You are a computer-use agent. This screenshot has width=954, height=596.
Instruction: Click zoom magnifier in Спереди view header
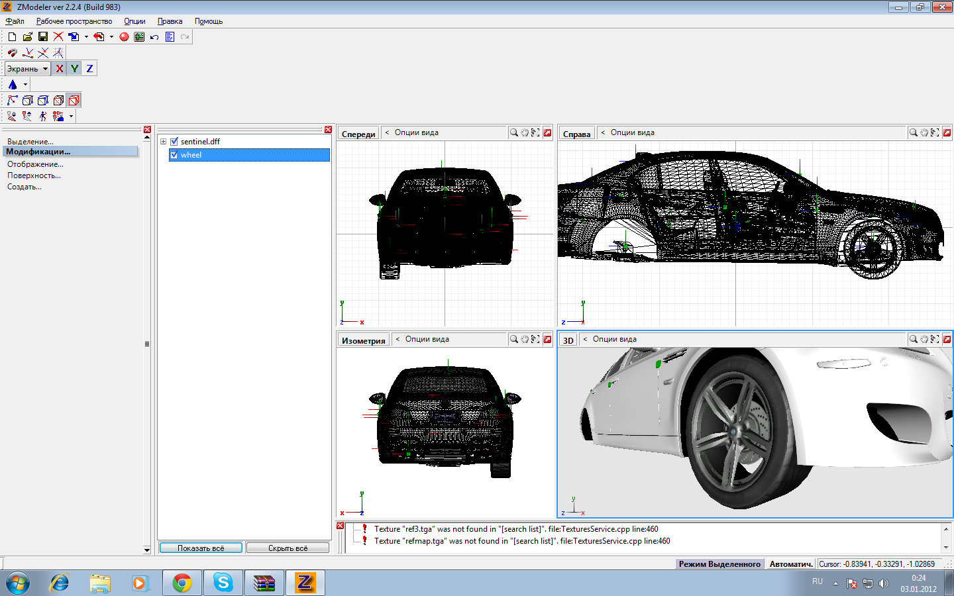tap(513, 133)
